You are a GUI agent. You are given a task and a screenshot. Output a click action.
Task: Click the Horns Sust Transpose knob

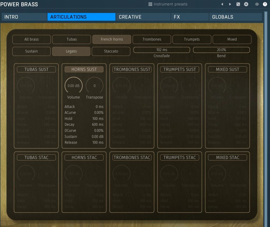click(x=94, y=86)
